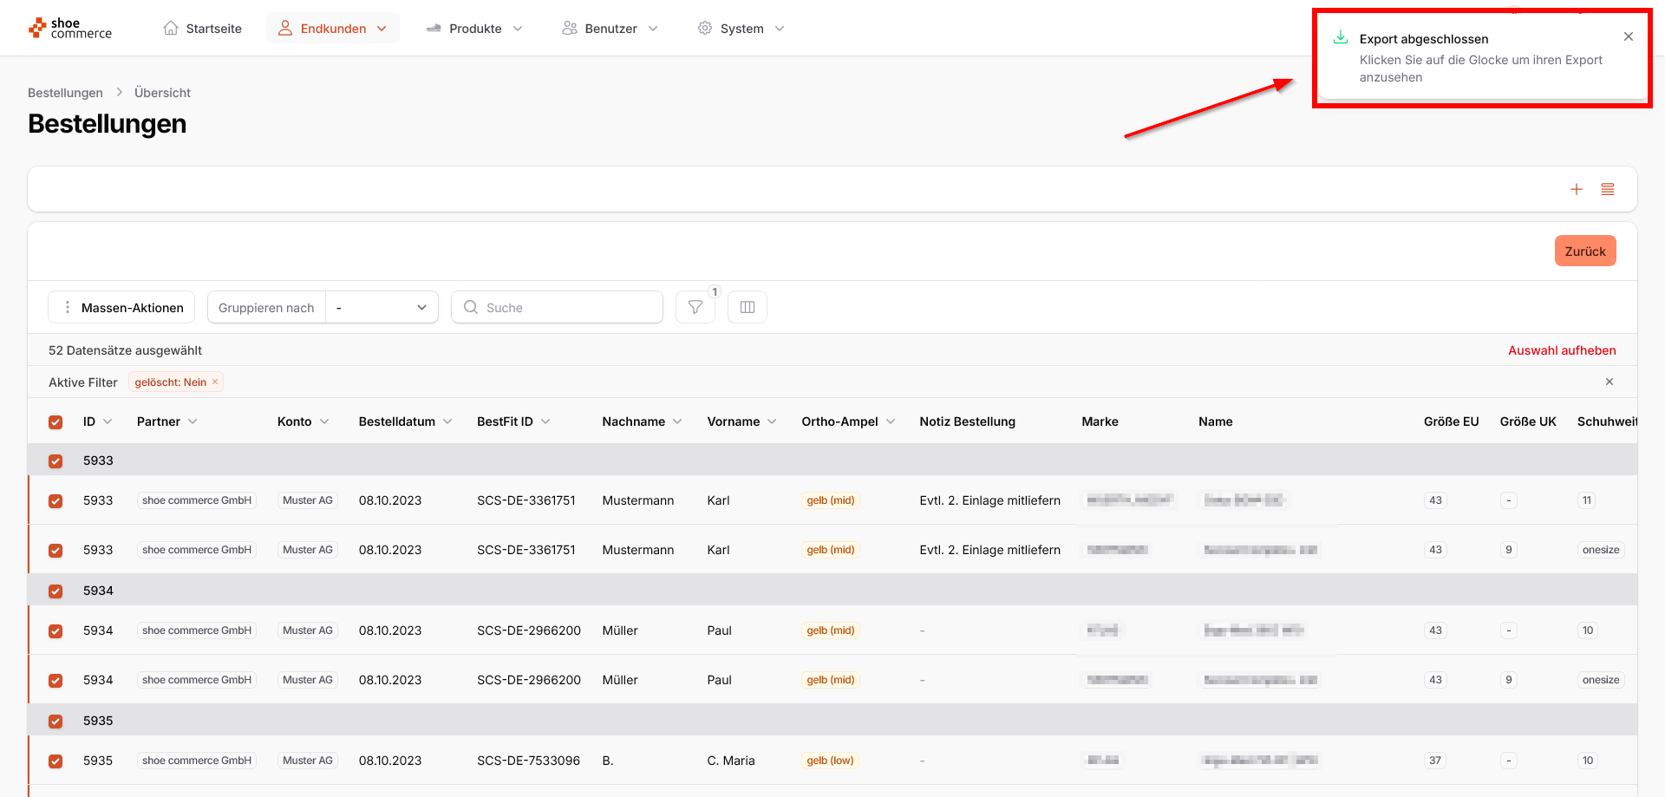Click the Auswahl aufheben link

(x=1561, y=350)
